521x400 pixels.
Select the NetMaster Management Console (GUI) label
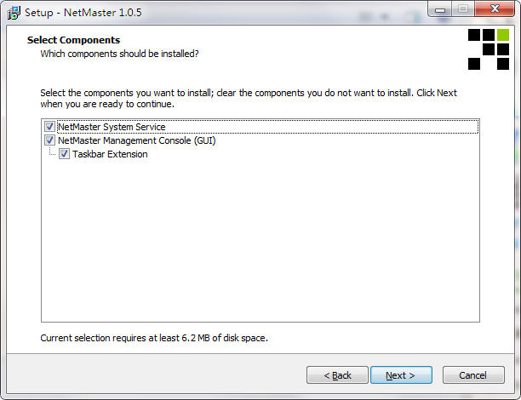pyautogui.click(x=136, y=140)
